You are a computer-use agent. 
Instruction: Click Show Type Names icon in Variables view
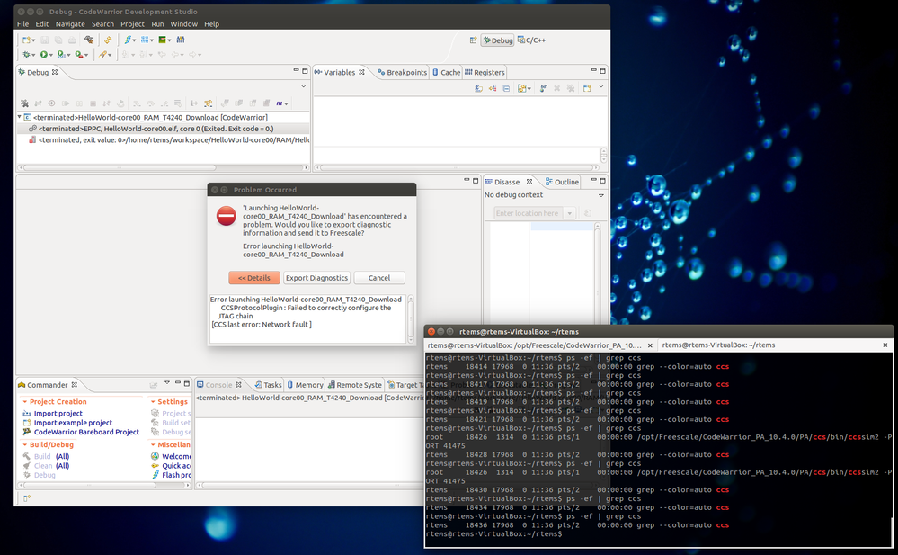pyautogui.click(x=478, y=89)
